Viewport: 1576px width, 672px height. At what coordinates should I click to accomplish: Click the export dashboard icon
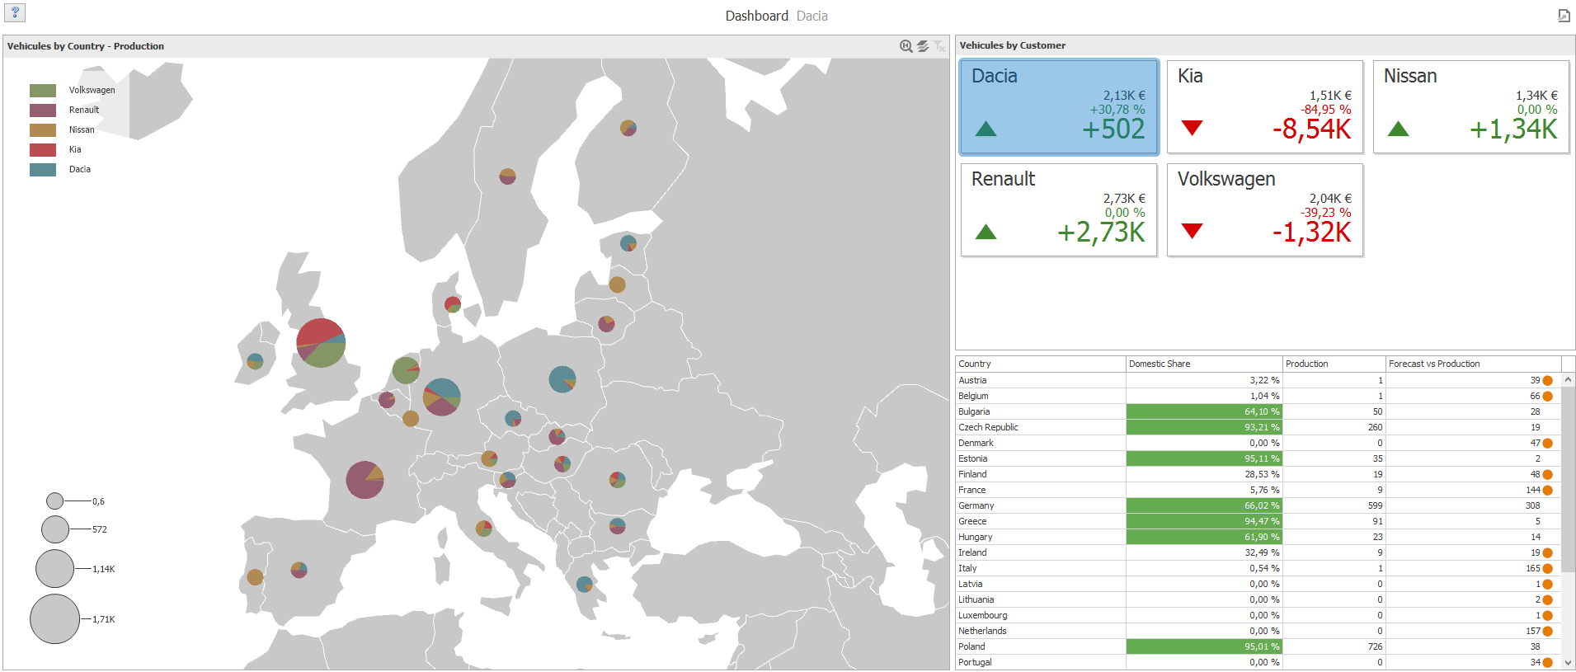pyautogui.click(x=1564, y=16)
